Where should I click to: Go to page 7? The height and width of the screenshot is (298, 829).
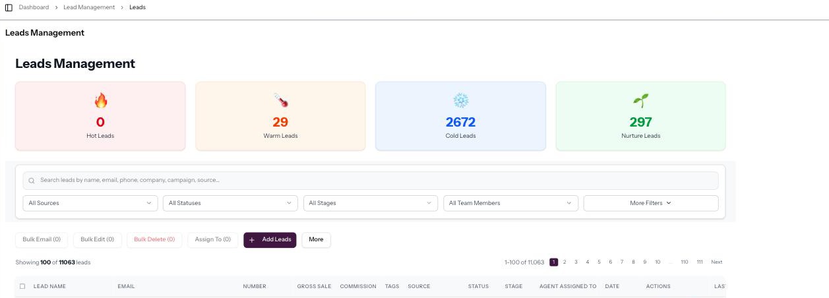click(622, 262)
